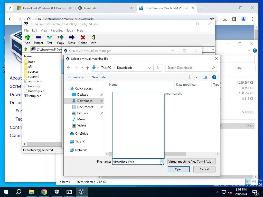
Task: Select setup.exe in 7-Zip list
Action: [35, 96]
